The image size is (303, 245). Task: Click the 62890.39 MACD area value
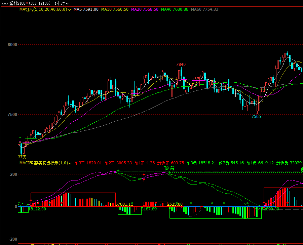[x=270, y=209]
